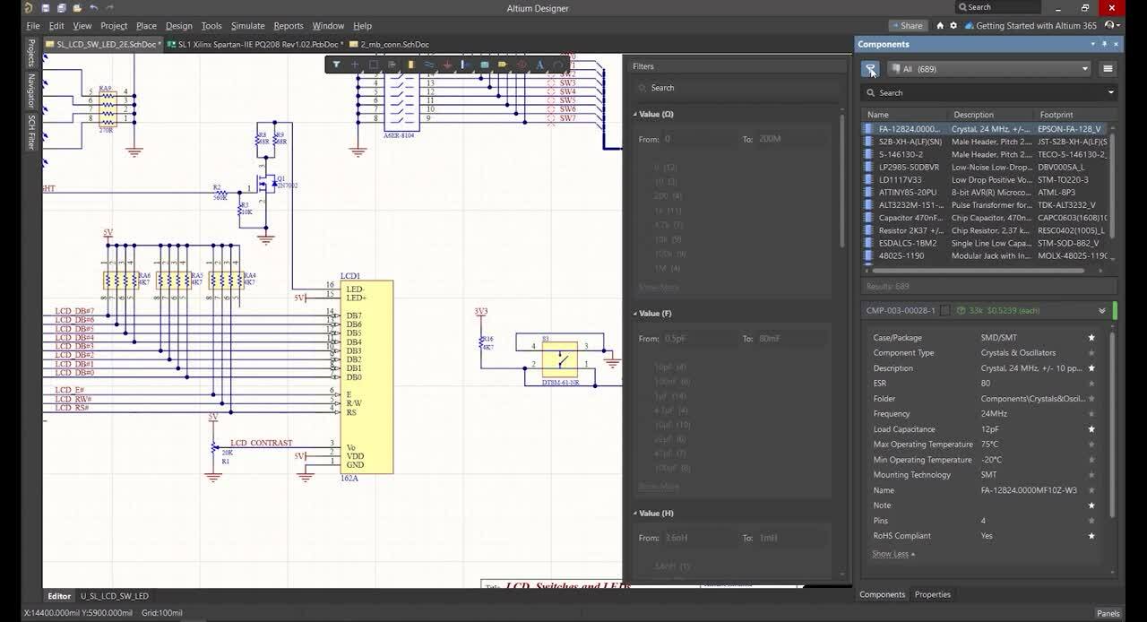This screenshot has width=1147, height=622.
Task: Click the filter icon in the Components panel
Action: tap(870, 69)
